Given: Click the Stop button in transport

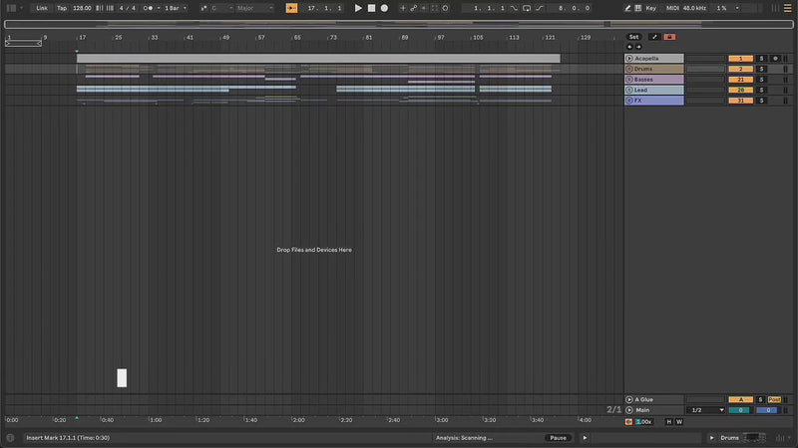Looking at the screenshot, I should pos(371,8).
